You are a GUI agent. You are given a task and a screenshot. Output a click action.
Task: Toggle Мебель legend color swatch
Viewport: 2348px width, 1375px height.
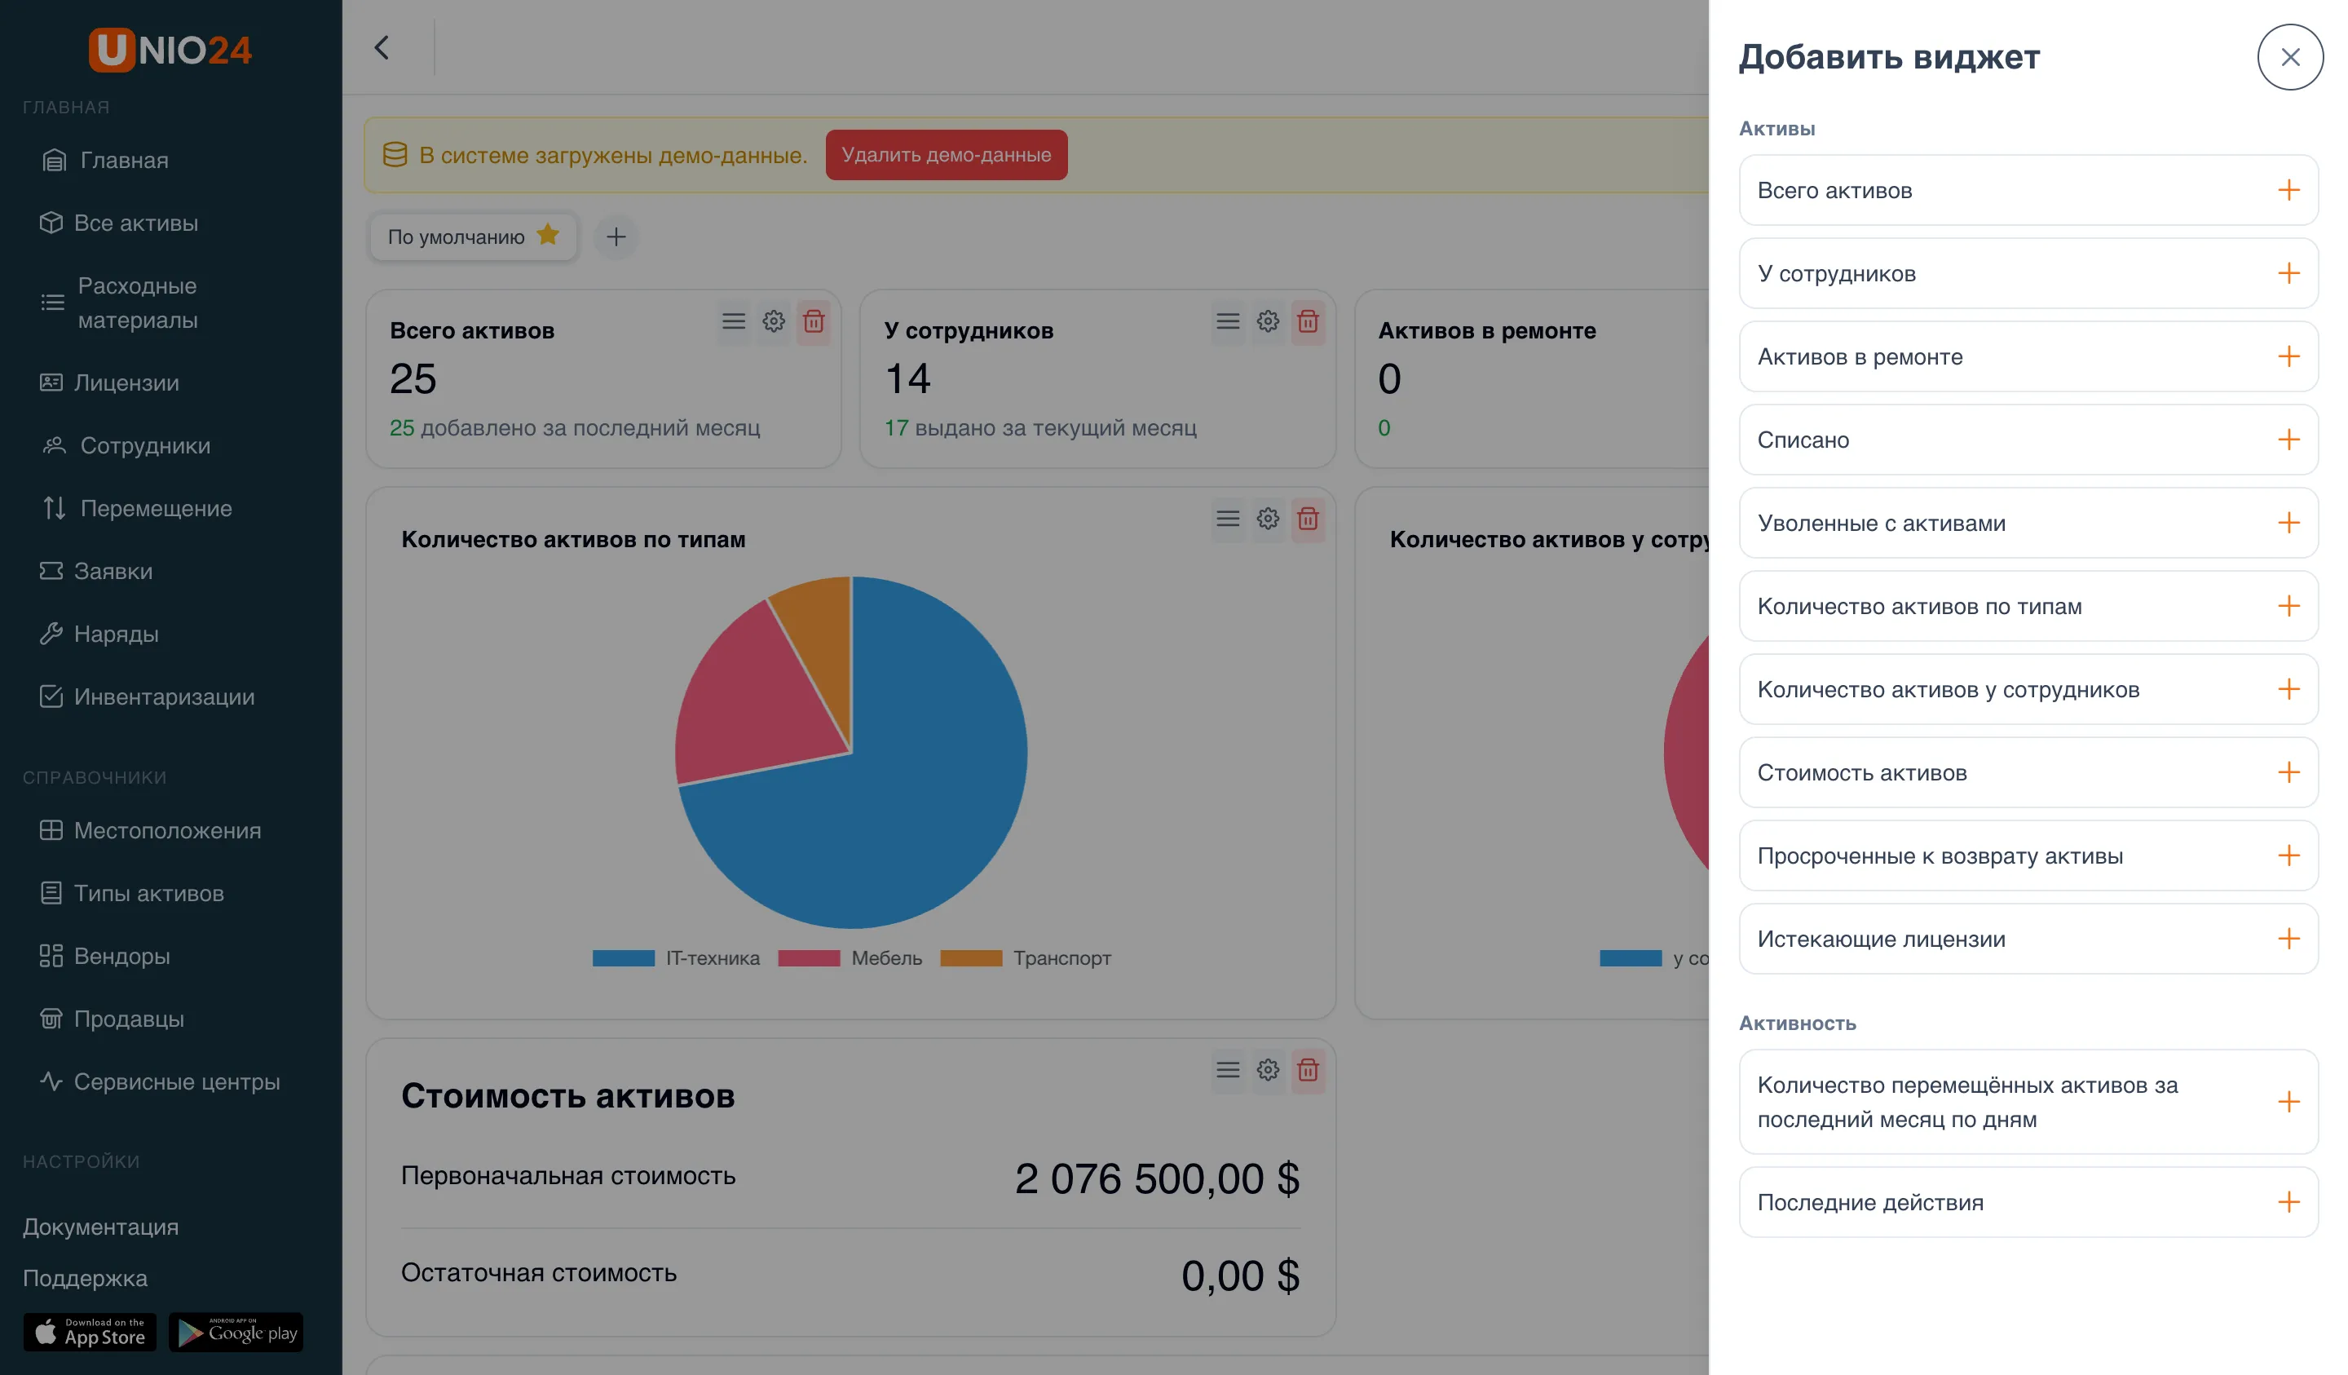[809, 958]
